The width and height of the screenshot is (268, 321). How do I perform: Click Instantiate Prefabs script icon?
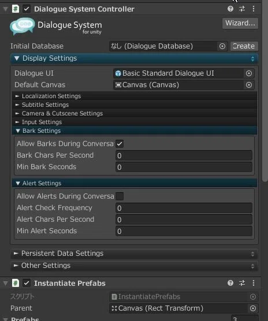pos(16,283)
